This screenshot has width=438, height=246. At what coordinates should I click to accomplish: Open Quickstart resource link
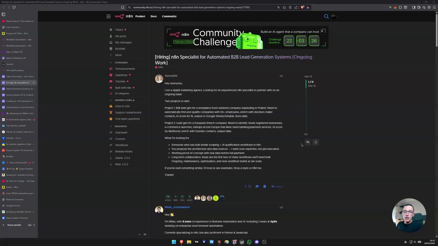click(x=121, y=133)
